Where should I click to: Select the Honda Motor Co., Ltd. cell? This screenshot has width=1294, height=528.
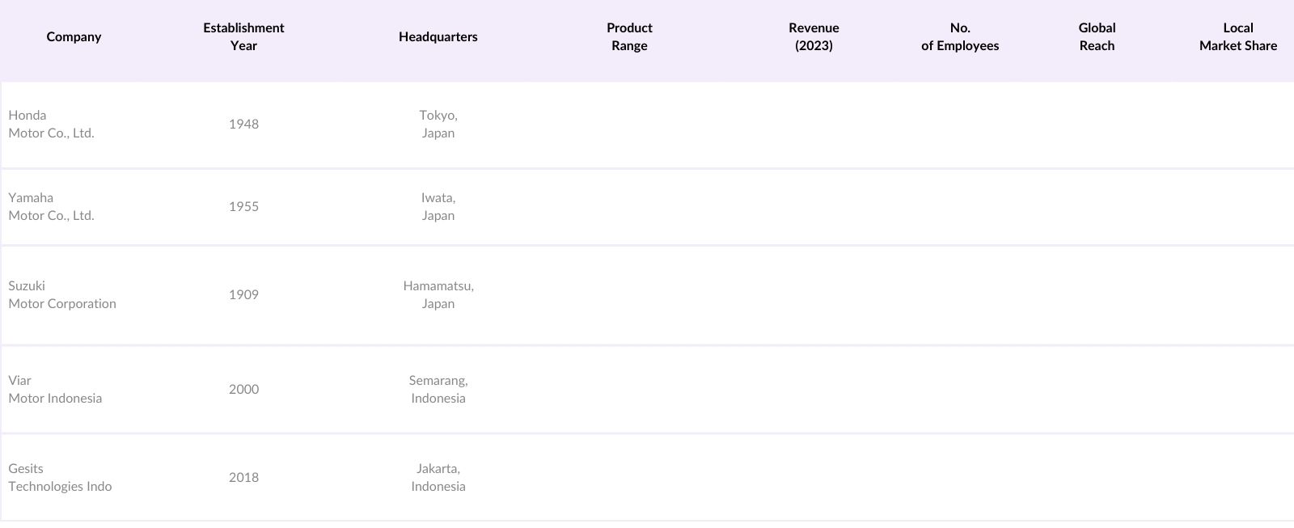52,125
